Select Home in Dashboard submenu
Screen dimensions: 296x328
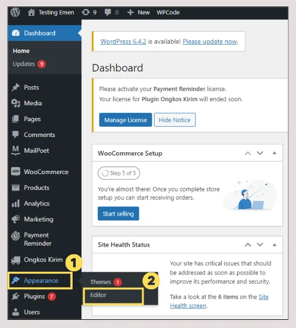click(x=21, y=51)
